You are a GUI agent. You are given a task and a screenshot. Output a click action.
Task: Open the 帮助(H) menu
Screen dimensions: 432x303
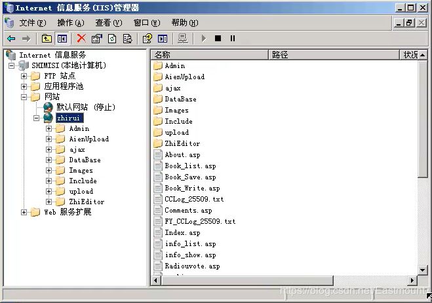pyautogui.click(x=185, y=23)
